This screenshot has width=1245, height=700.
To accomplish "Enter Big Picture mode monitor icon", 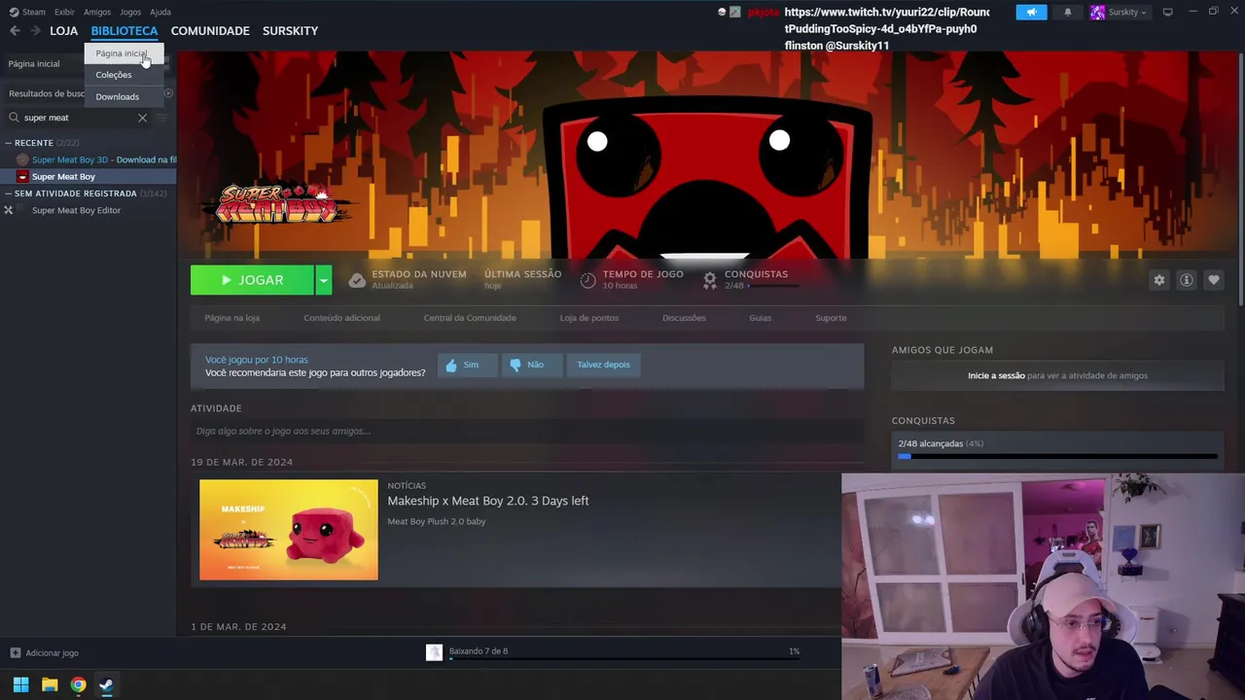I will click(x=1167, y=12).
